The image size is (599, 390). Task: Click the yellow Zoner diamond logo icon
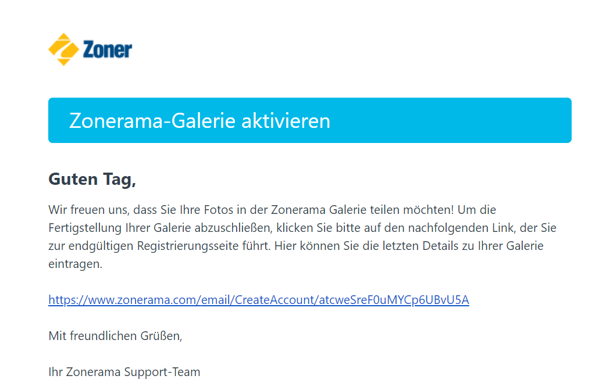pyautogui.click(x=63, y=49)
